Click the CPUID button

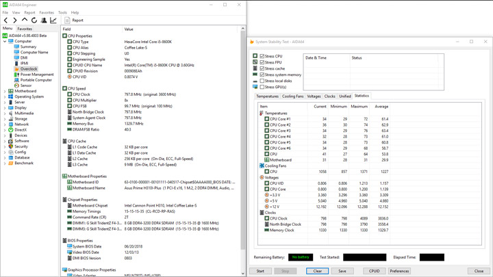pos(374,271)
